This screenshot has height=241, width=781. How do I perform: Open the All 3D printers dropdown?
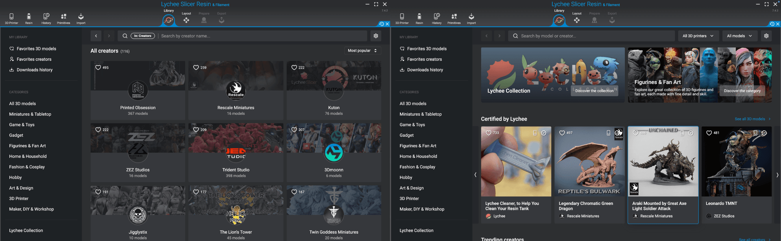point(698,36)
